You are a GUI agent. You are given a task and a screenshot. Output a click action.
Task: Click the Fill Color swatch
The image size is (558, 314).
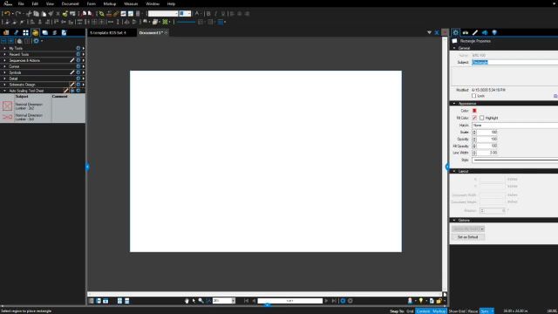click(474, 118)
